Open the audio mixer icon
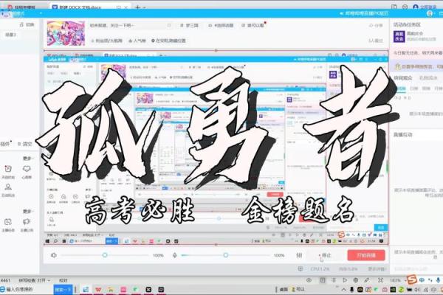Viewport: 443px width, 295px height. click(299, 255)
